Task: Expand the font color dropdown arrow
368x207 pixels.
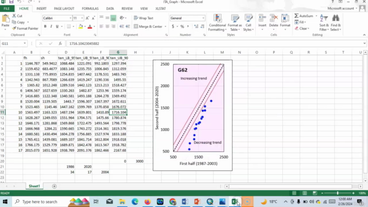Action: coord(94,26)
